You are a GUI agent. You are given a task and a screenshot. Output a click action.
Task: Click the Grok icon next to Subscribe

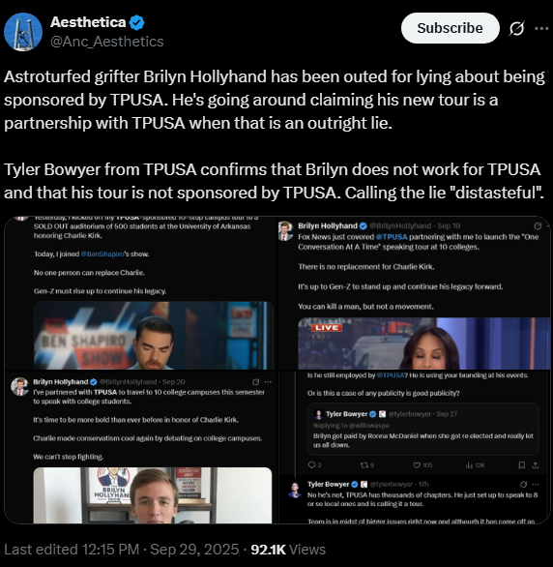pyautogui.click(x=516, y=29)
